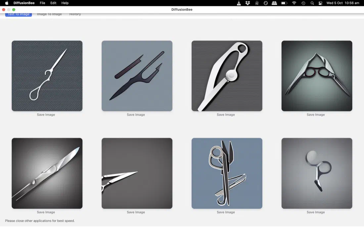Save the A-shaped scissors with red rings image

(316, 115)
